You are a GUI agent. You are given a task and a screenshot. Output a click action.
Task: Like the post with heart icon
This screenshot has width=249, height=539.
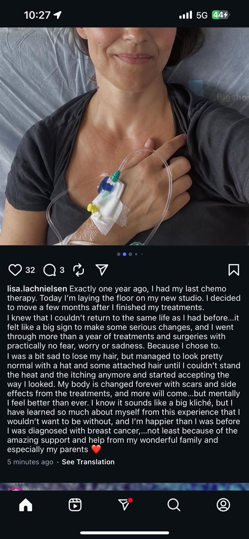coord(15,270)
